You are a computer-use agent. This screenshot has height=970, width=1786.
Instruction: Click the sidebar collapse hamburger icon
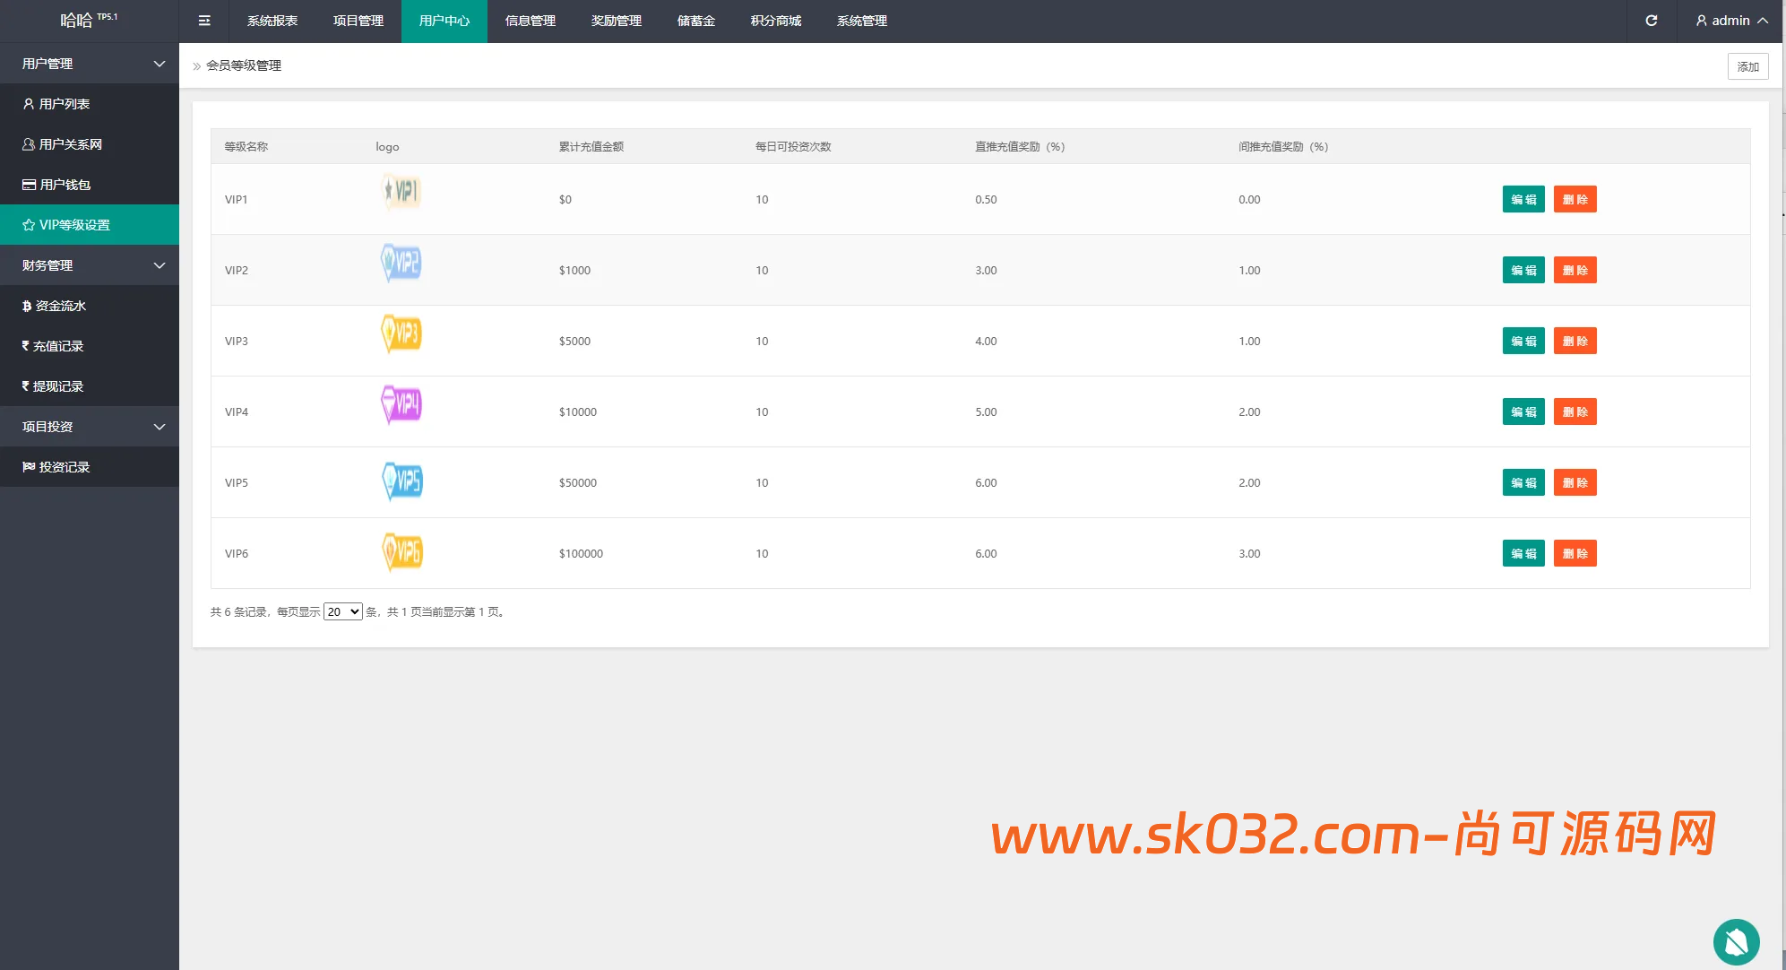(204, 21)
